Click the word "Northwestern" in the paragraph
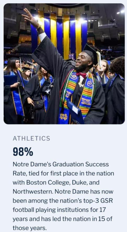 click(33, 191)
